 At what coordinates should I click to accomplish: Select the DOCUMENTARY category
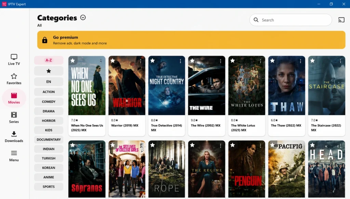click(x=49, y=140)
